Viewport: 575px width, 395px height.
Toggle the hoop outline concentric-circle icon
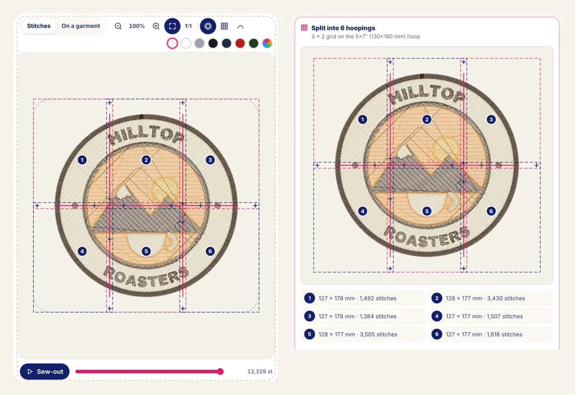(x=208, y=26)
